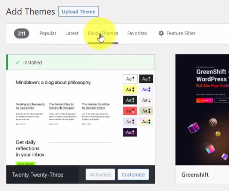The image size is (229, 191).
Task: Select the yellow Aa style variation swatch
Action: (130, 89)
